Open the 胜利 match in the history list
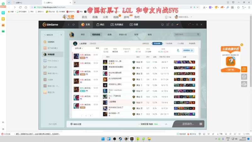Screen dimensions: 252x142 [86, 89]
